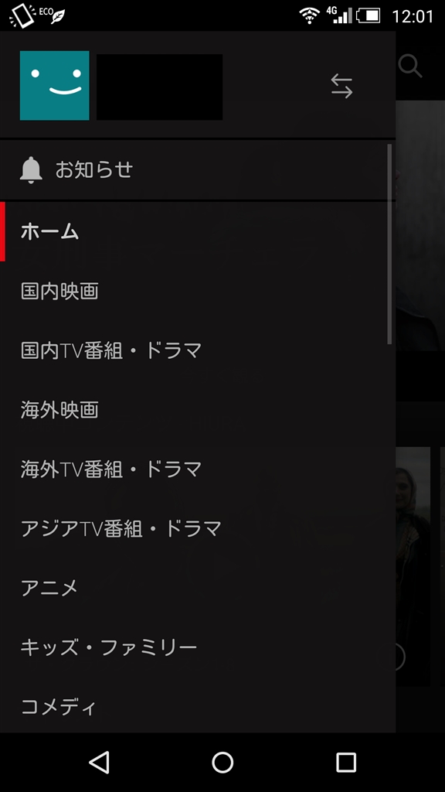Screen dimensions: 445x792
Task: Open the 国内映画 category
Action: point(198,292)
